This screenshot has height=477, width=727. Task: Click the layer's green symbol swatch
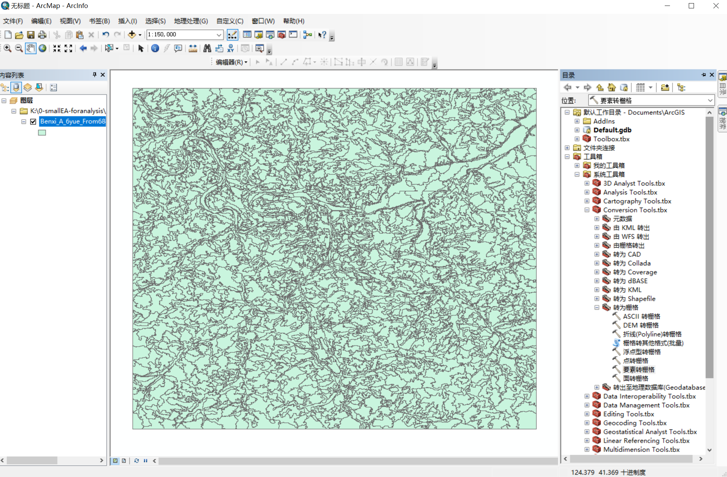click(42, 133)
